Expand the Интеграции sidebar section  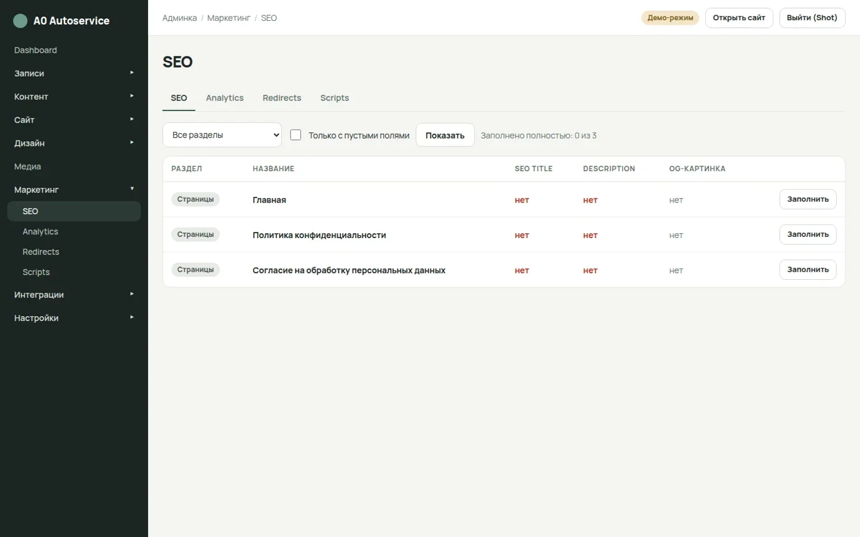pyautogui.click(x=74, y=295)
